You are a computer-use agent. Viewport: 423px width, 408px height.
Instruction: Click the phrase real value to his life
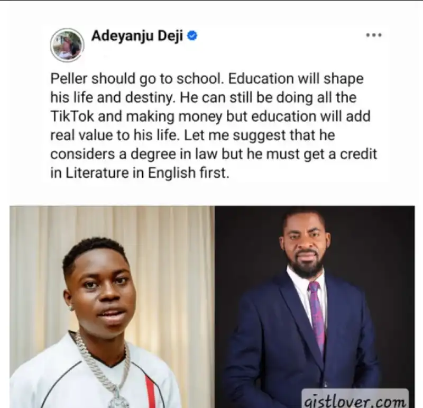(x=115, y=135)
